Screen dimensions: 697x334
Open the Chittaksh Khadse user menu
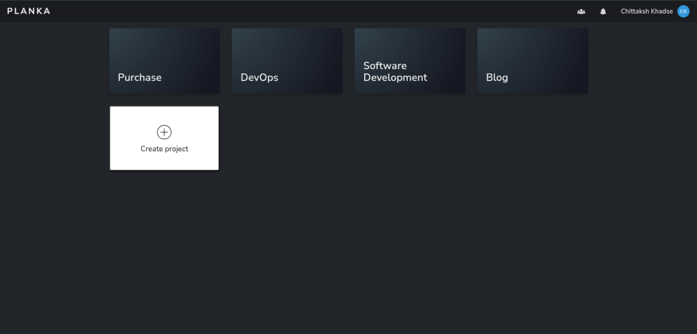(655, 12)
